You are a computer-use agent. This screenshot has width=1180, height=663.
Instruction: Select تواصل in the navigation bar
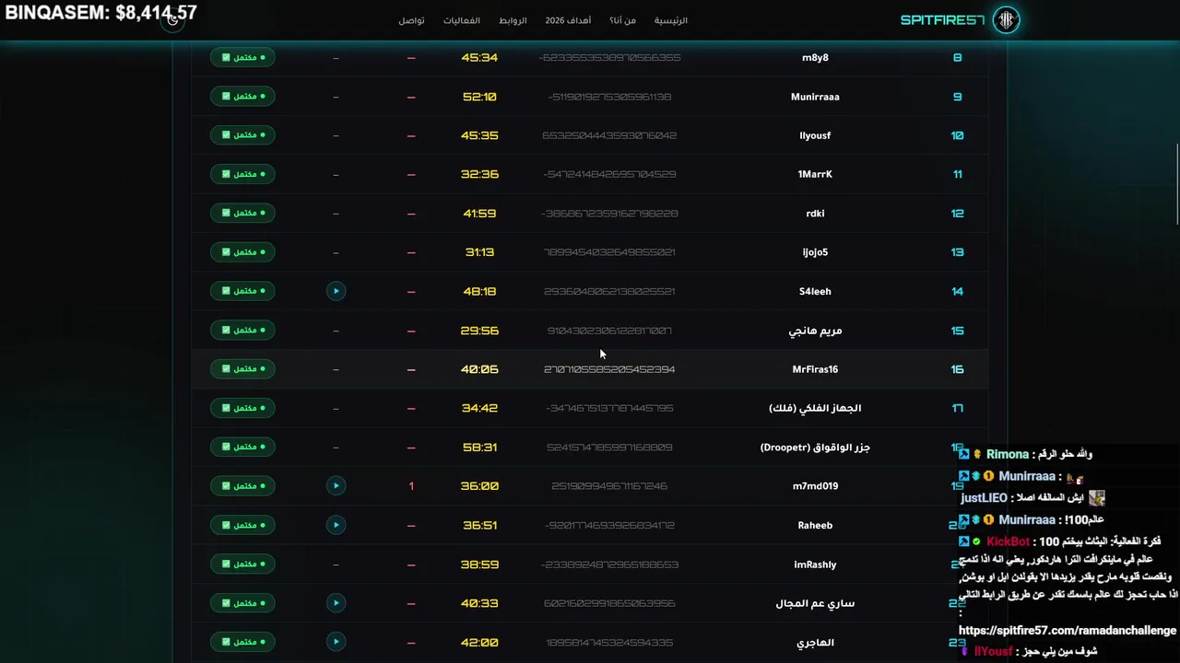coord(411,20)
